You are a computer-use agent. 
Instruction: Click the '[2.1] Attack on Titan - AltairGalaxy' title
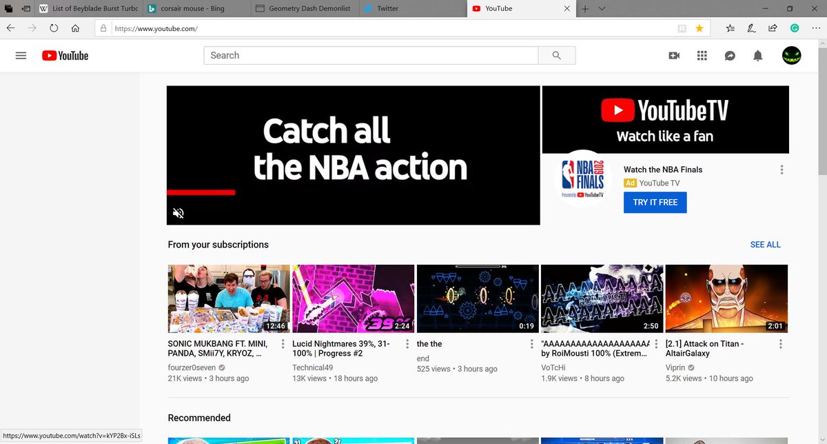point(704,349)
